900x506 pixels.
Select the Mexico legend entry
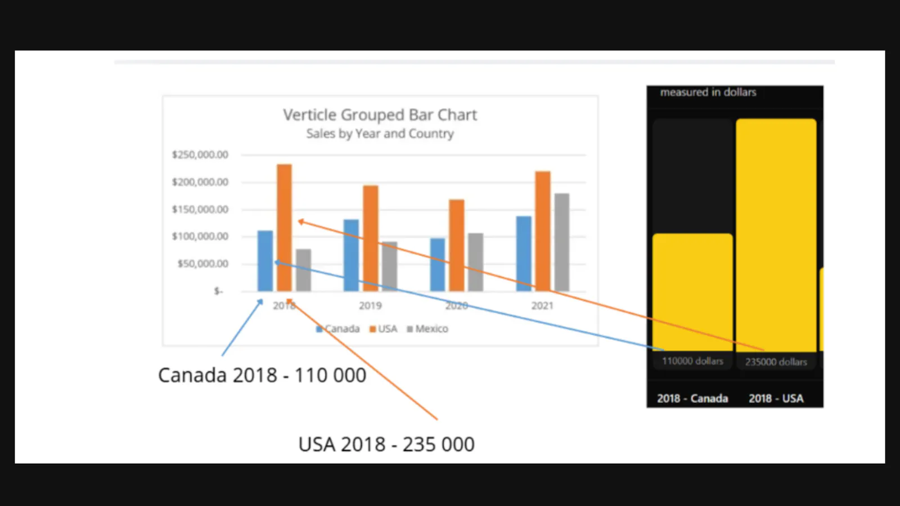[x=427, y=329]
